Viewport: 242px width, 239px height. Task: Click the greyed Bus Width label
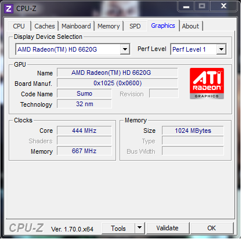[x=141, y=151]
